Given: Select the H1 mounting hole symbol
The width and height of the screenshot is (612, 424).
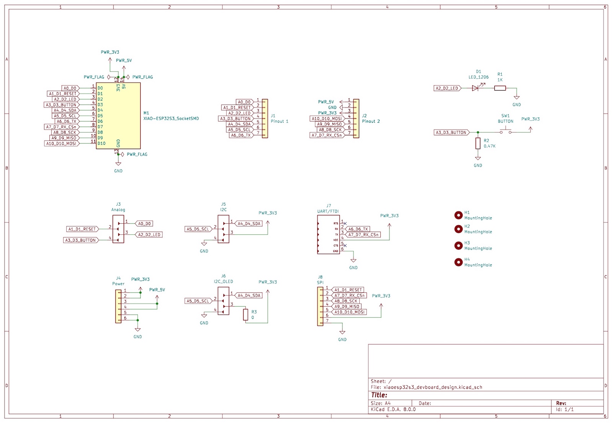Looking at the screenshot, I should click(x=458, y=215).
